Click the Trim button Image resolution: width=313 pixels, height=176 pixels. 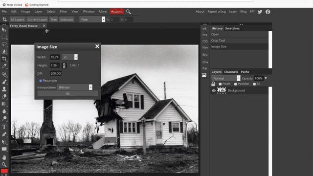(x=53, y=20)
